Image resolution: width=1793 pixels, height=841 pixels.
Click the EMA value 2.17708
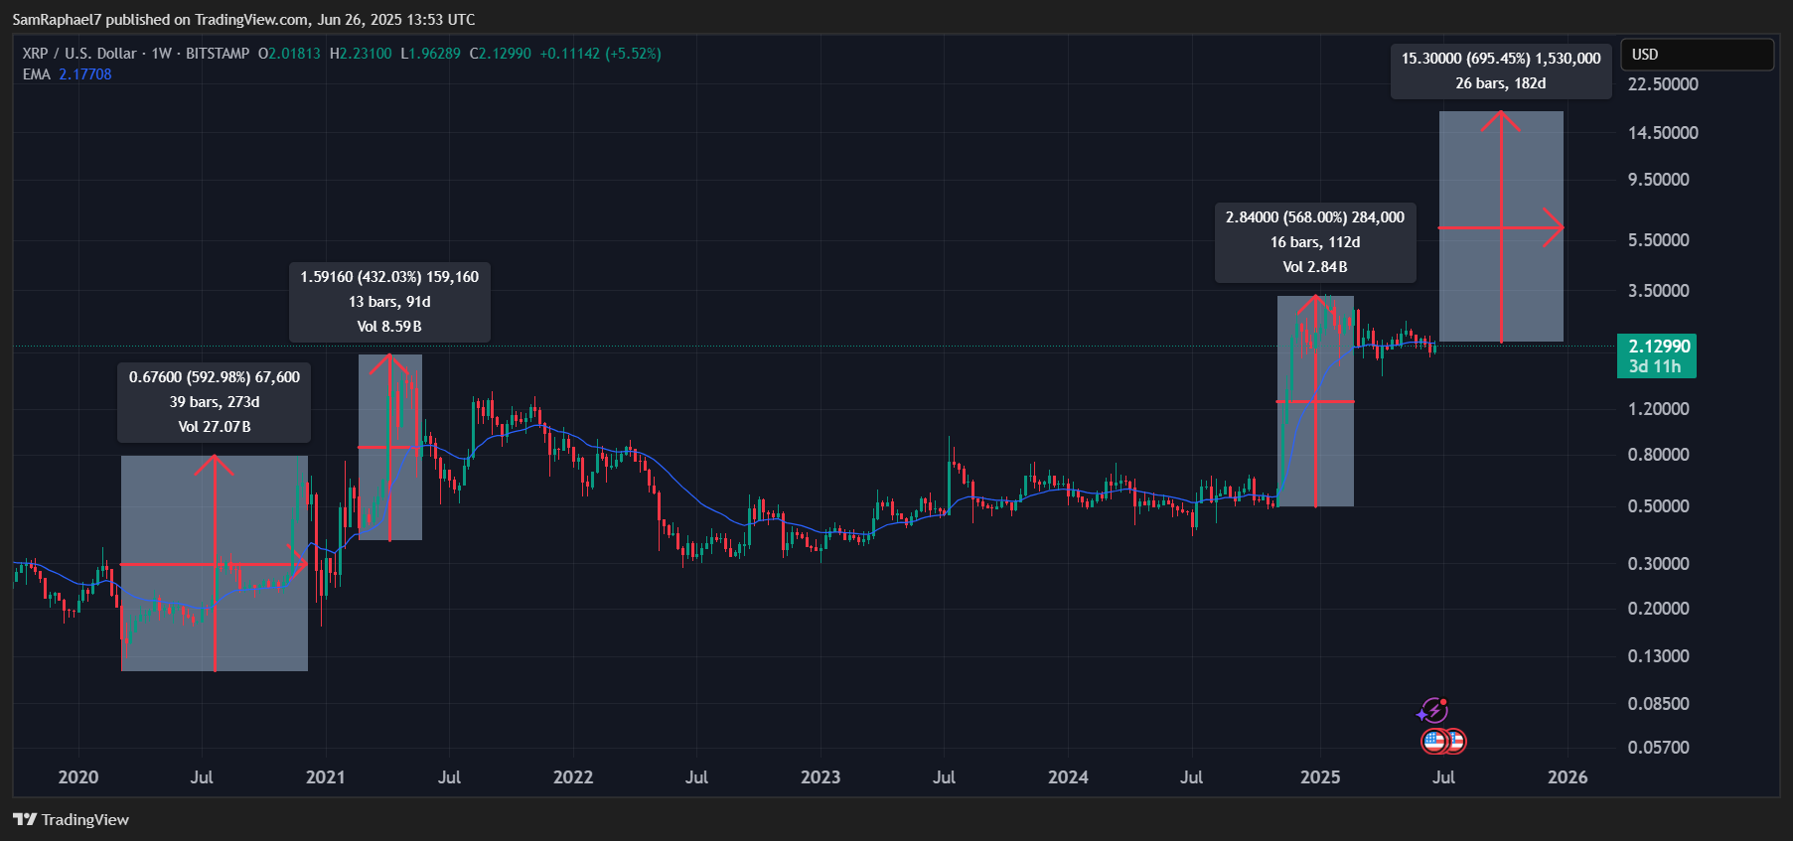[84, 74]
